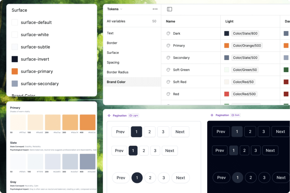Viewport: 290px width, 193px height.
Task: Show All variables list
Action: point(116,21)
